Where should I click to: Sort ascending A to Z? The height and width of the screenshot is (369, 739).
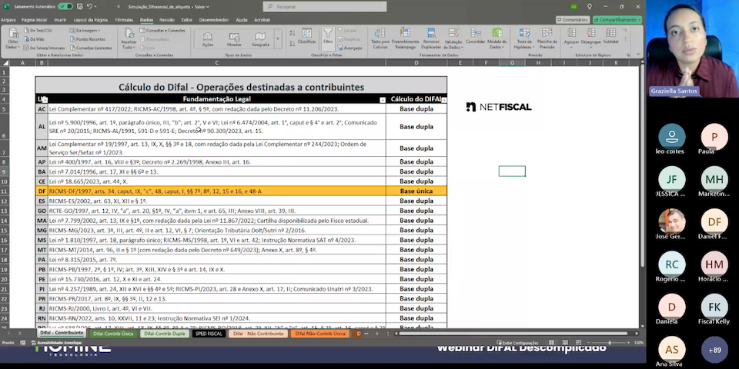(293, 32)
